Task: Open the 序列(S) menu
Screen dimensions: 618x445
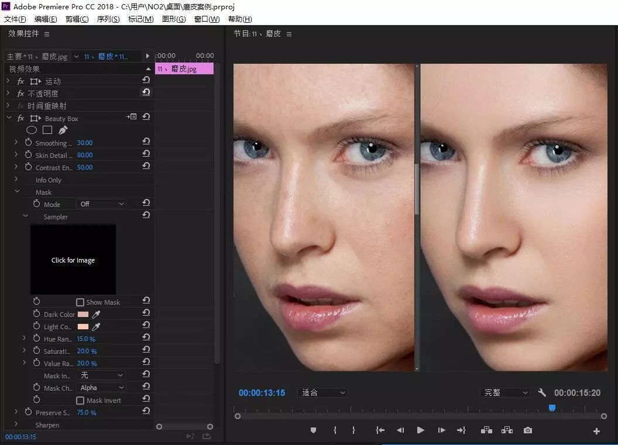Action: click(108, 19)
